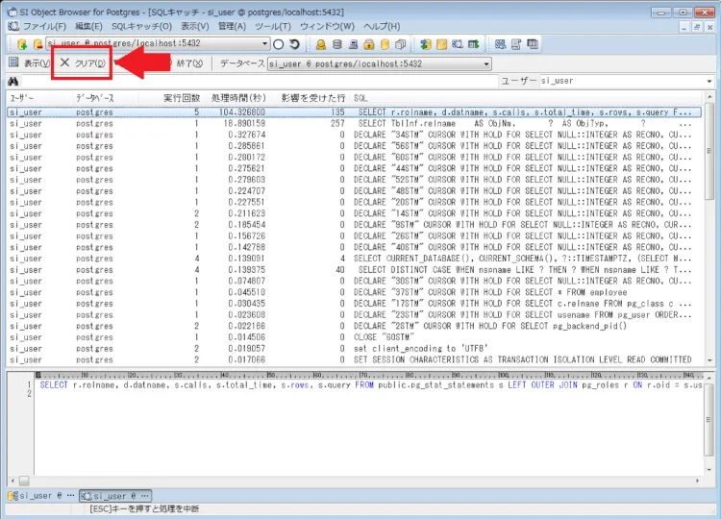Click the circular arrow rollback icon
This screenshot has height=519, width=721.
pyautogui.click(x=294, y=44)
